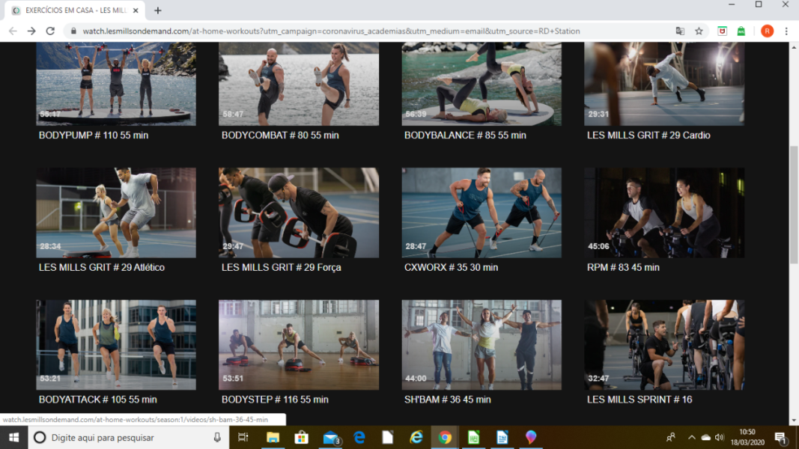Open BODYBALANCE # 85 video thumbnail
The image size is (799, 449).
point(481,84)
